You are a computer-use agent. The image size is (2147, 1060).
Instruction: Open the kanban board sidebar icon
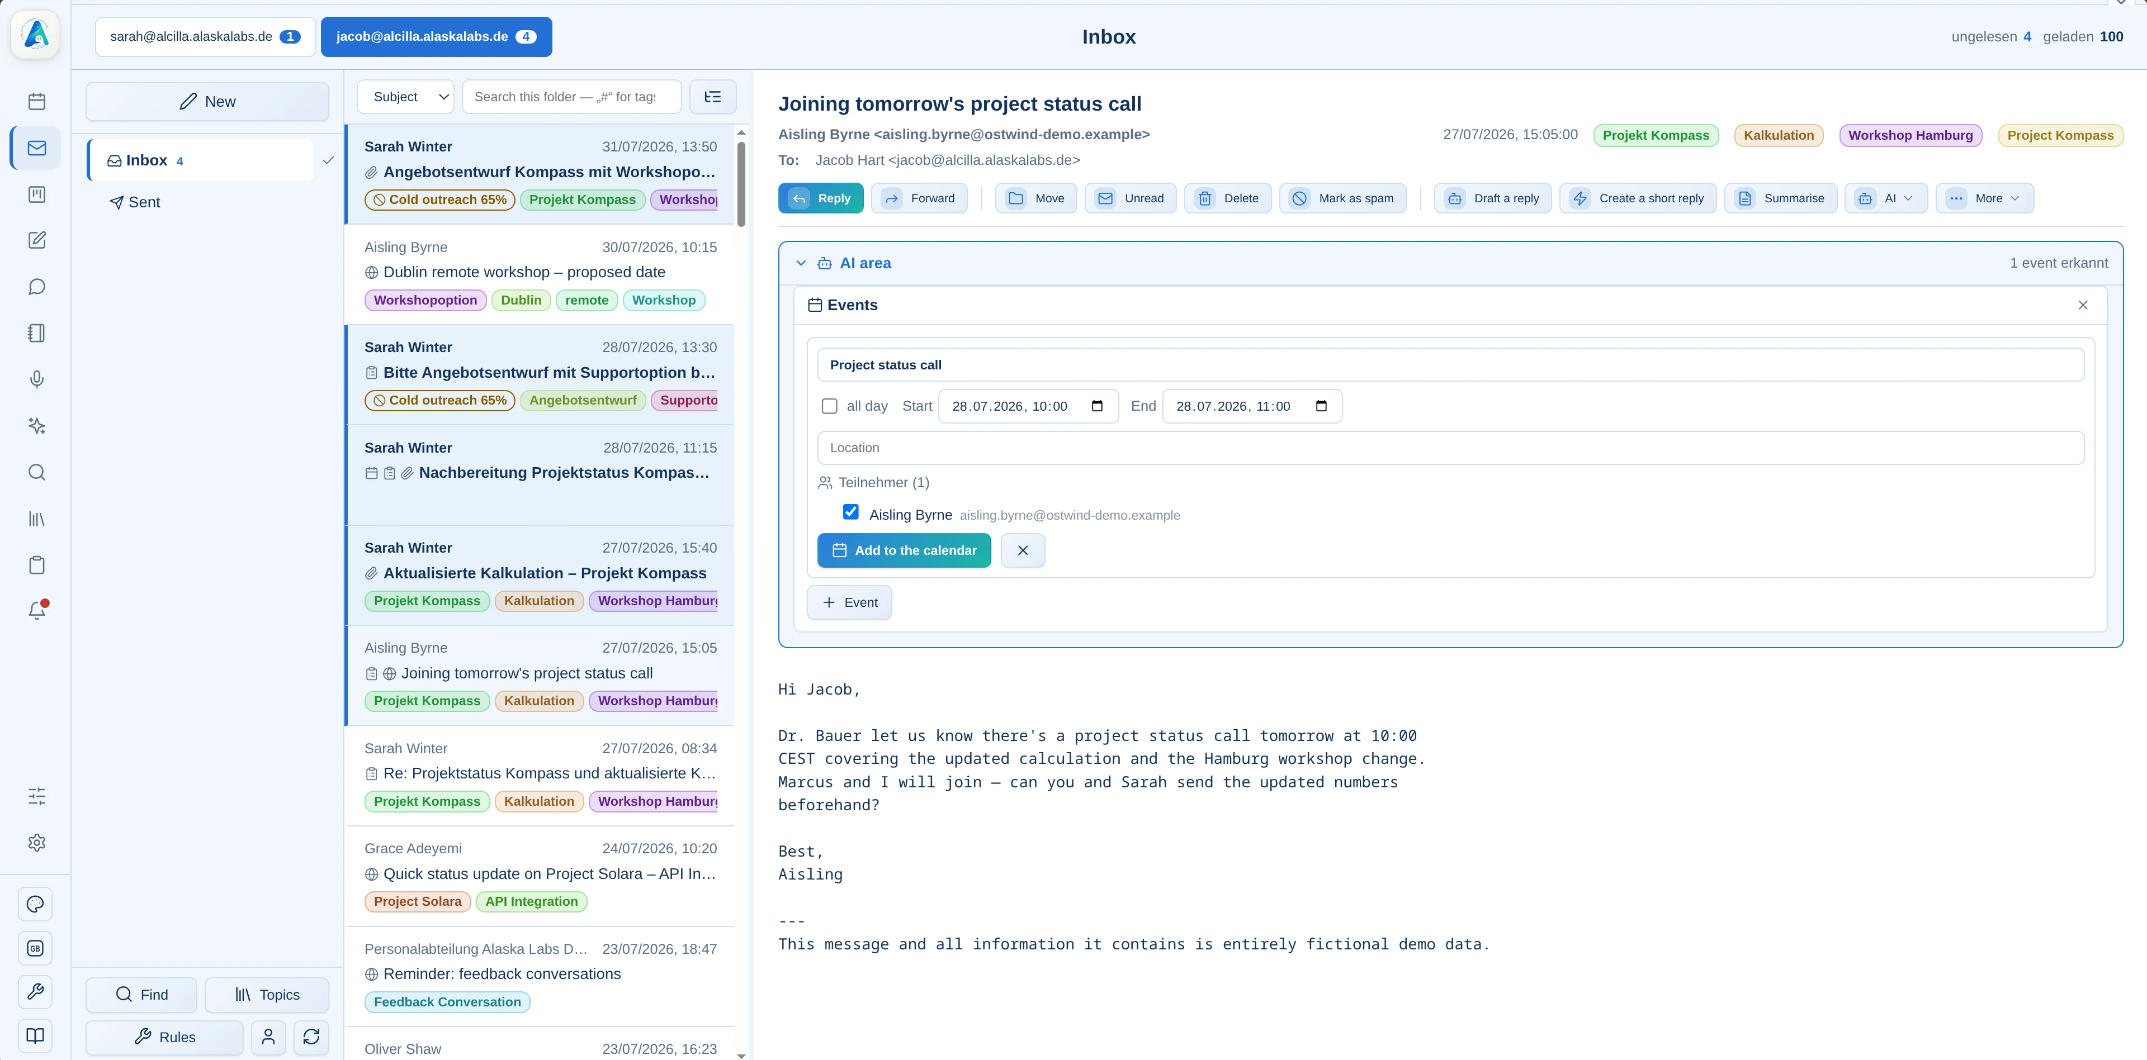(x=37, y=194)
